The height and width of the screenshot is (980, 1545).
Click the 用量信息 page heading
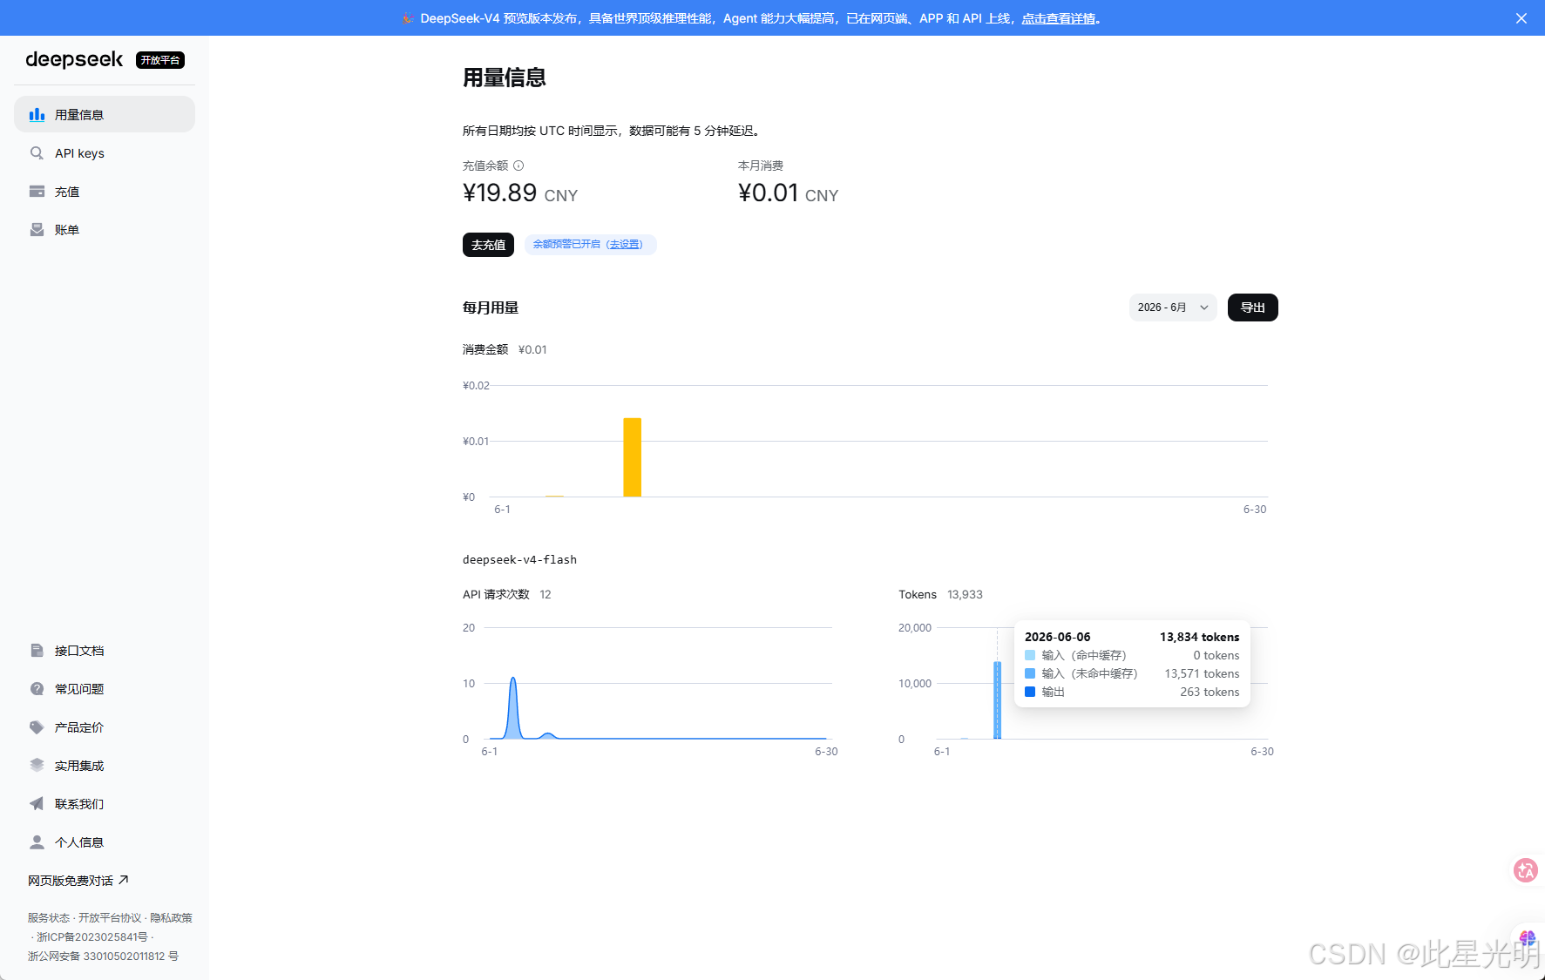coord(505,78)
